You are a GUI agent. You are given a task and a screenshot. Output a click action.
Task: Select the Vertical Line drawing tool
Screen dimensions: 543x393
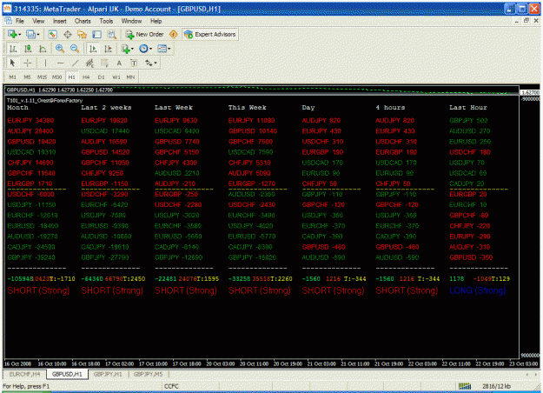45,63
